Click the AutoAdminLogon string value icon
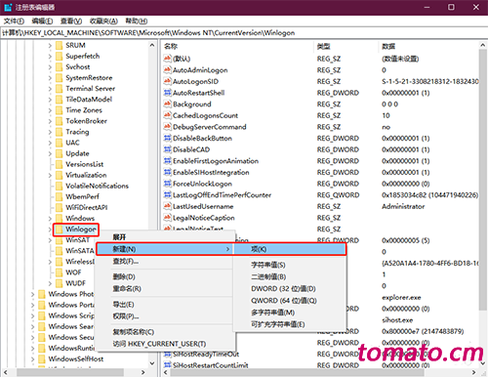Screen dimensions: 488x377 click(x=167, y=69)
